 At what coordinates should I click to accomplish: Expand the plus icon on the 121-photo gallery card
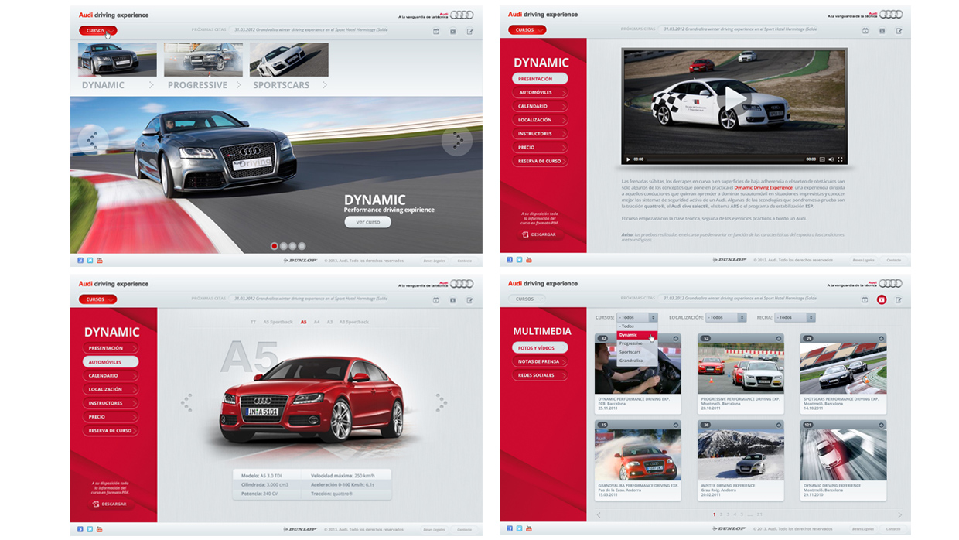point(881,425)
